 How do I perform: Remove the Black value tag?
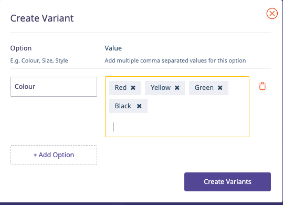coord(139,106)
